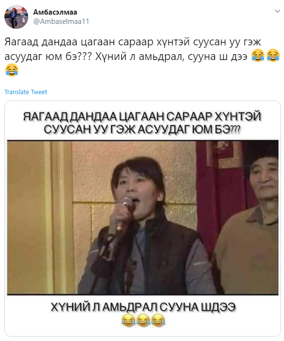This screenshot has height=341, width=284.
Task: Click the meme caption 'ХҮНИЙ Л АМЬДРАЛ СУУНА ШДЭЭ'
Action: click(143, 307)
